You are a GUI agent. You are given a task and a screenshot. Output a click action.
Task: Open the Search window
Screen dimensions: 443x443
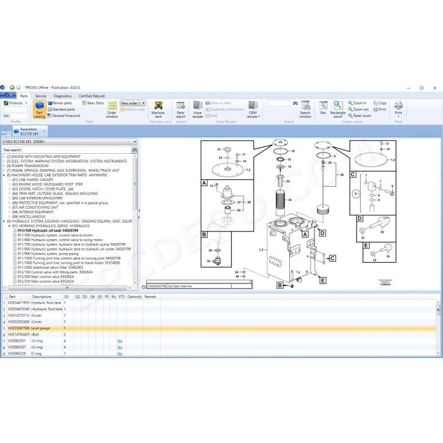pyautogui.click(x=305, y=109)
